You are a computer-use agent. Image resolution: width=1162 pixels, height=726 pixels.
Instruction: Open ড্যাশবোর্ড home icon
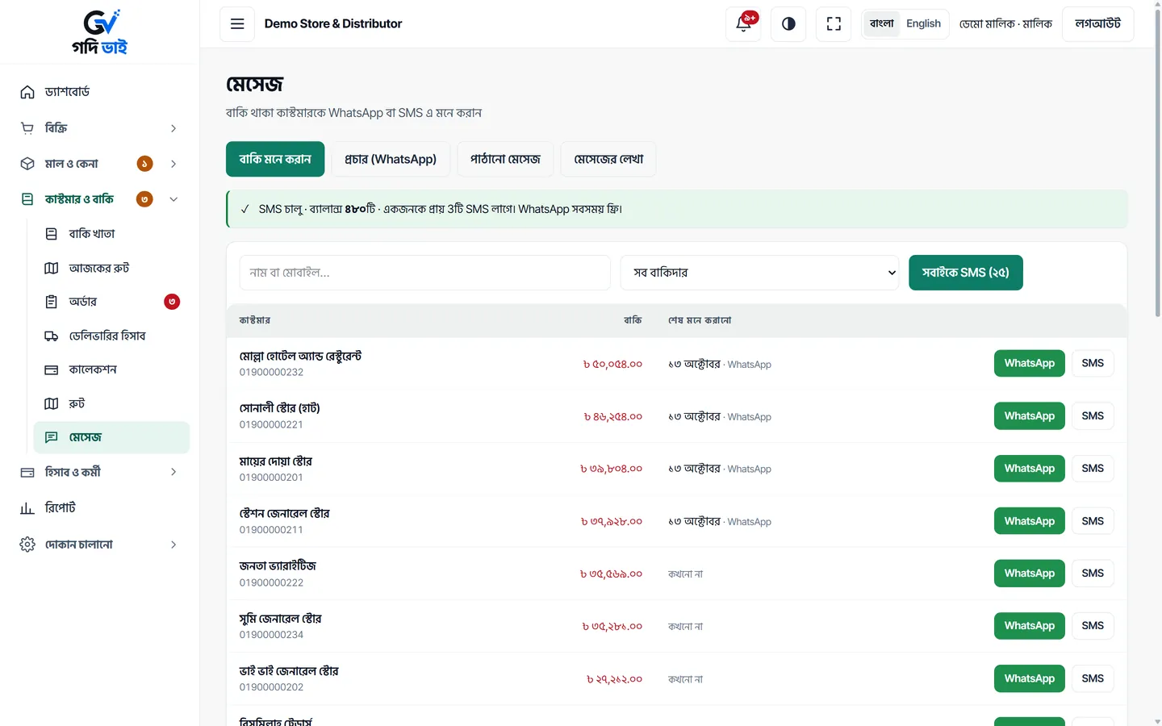(x=27, y=92)
